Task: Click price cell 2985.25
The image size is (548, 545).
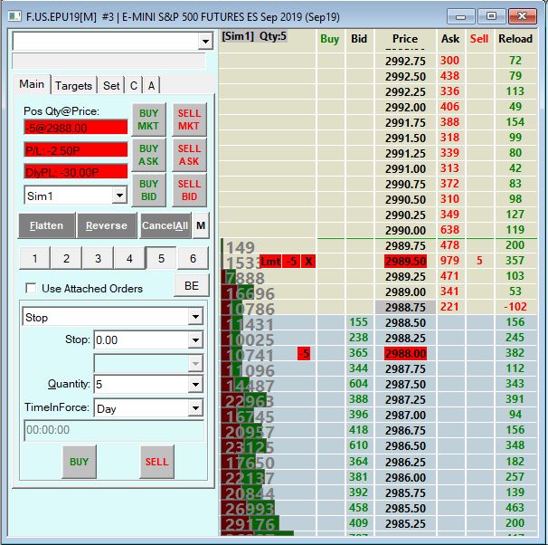Action: pyautogui.click(x=405, y=523)
